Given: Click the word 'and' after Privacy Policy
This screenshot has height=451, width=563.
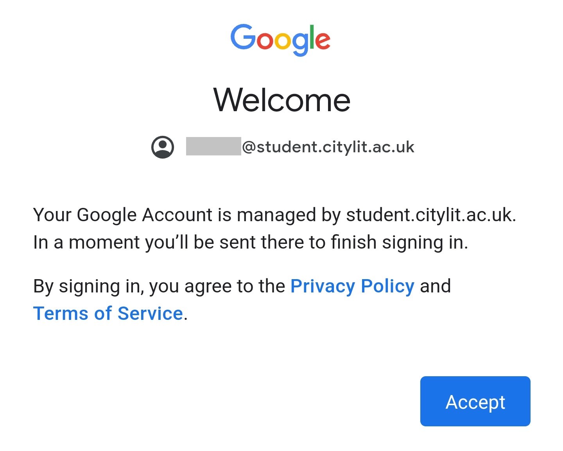Looking at the screenshot, I should tap(435, 286).
